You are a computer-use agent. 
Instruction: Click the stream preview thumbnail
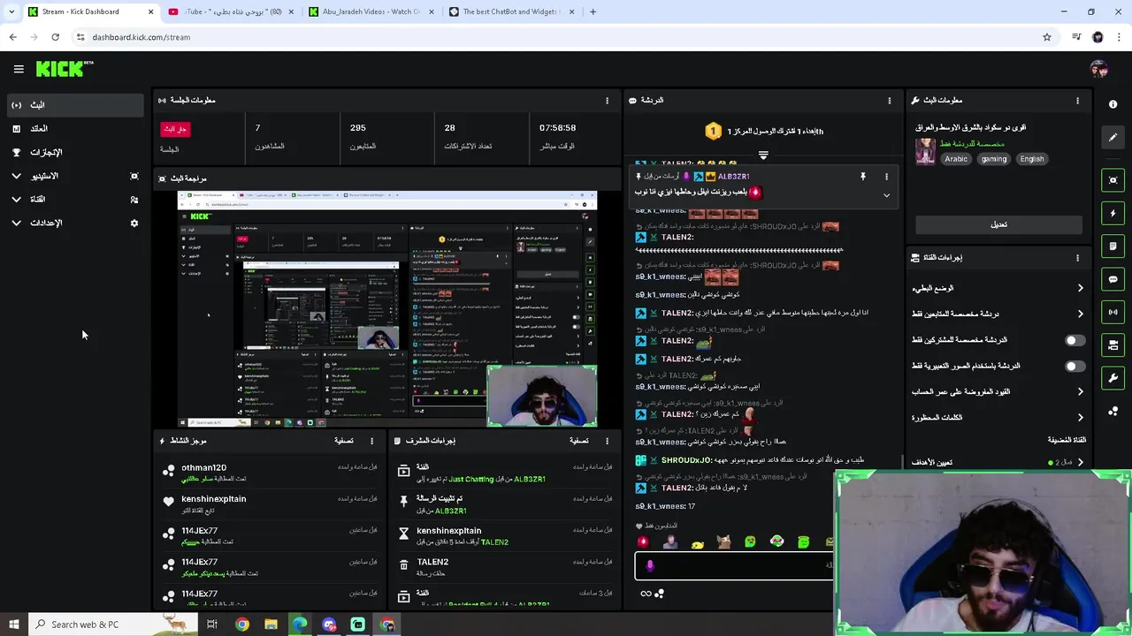pos(387,309)
